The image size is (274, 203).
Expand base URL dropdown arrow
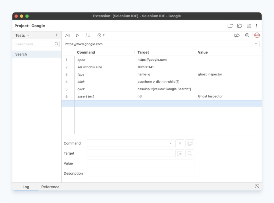coord(256,44)
